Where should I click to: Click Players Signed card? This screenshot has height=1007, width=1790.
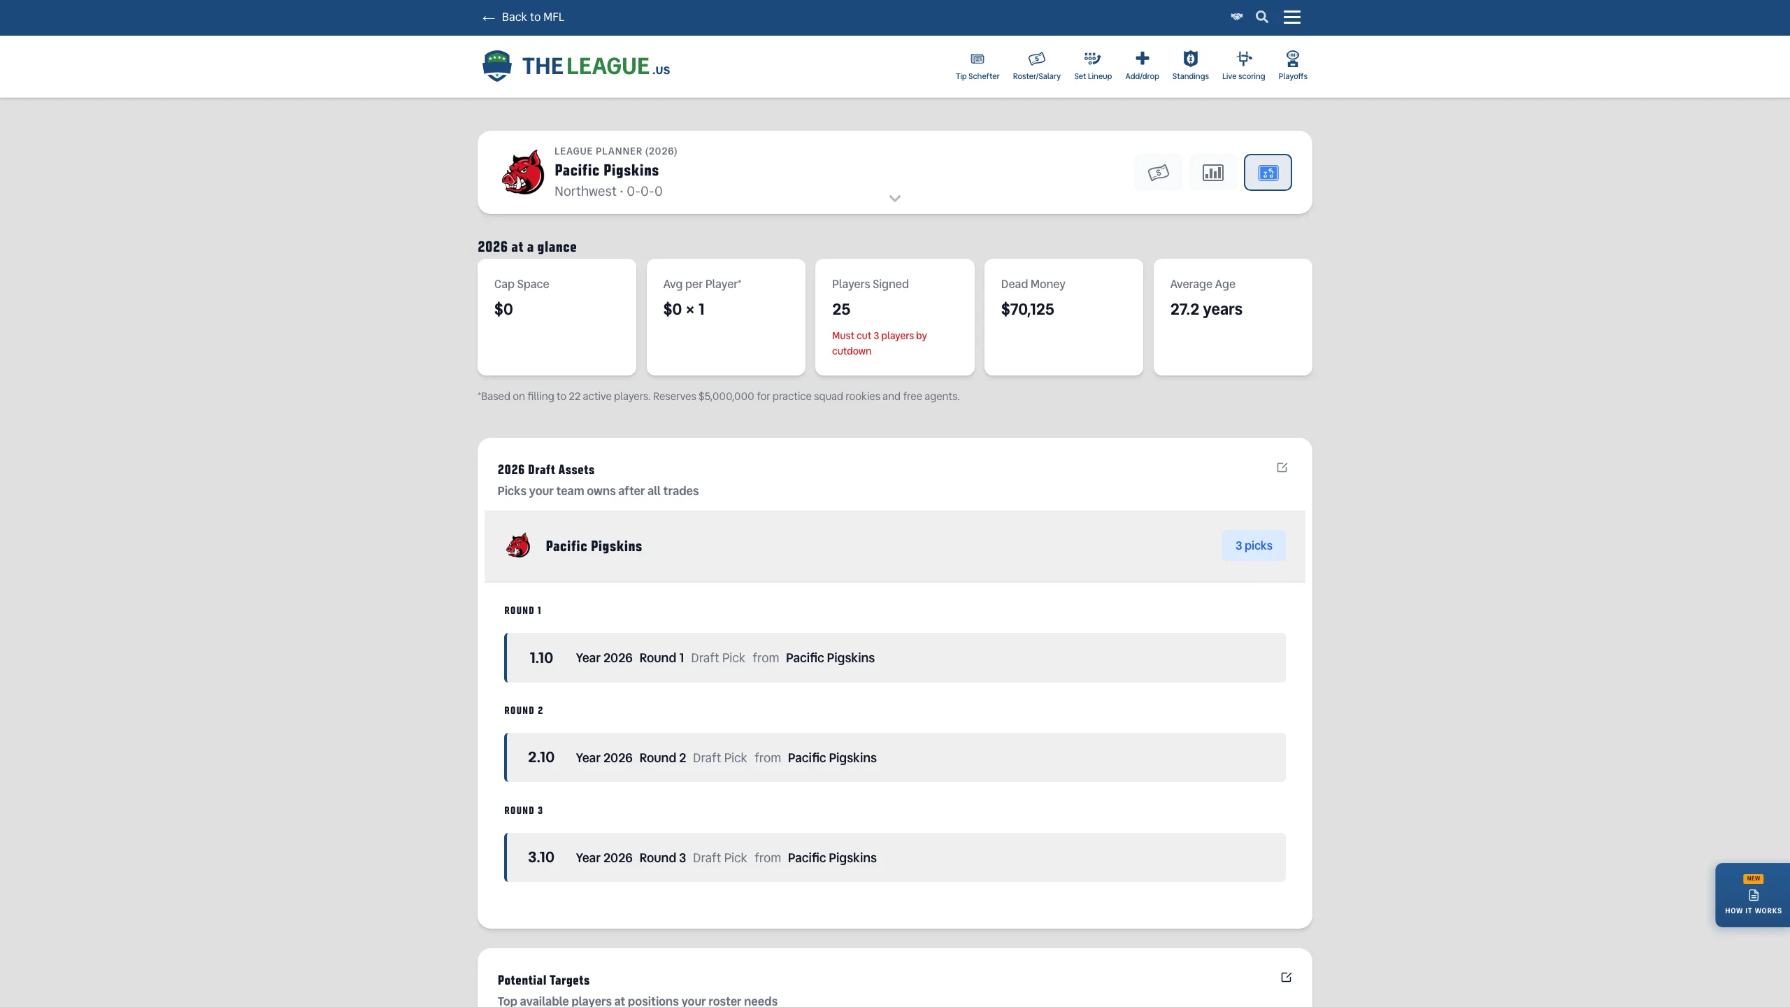(894, 317)
